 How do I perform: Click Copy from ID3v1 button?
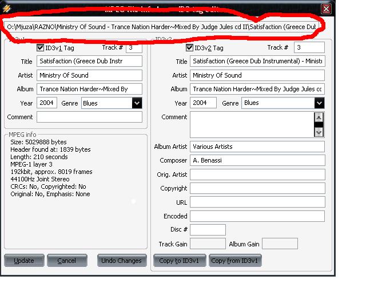(x=234, y=261)
